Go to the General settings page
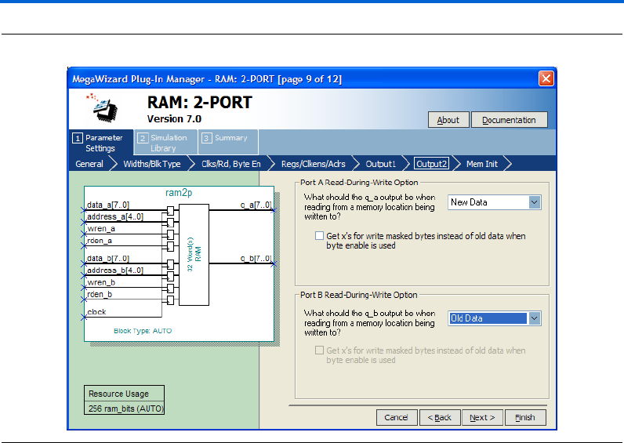 click(x=89, y=164)
